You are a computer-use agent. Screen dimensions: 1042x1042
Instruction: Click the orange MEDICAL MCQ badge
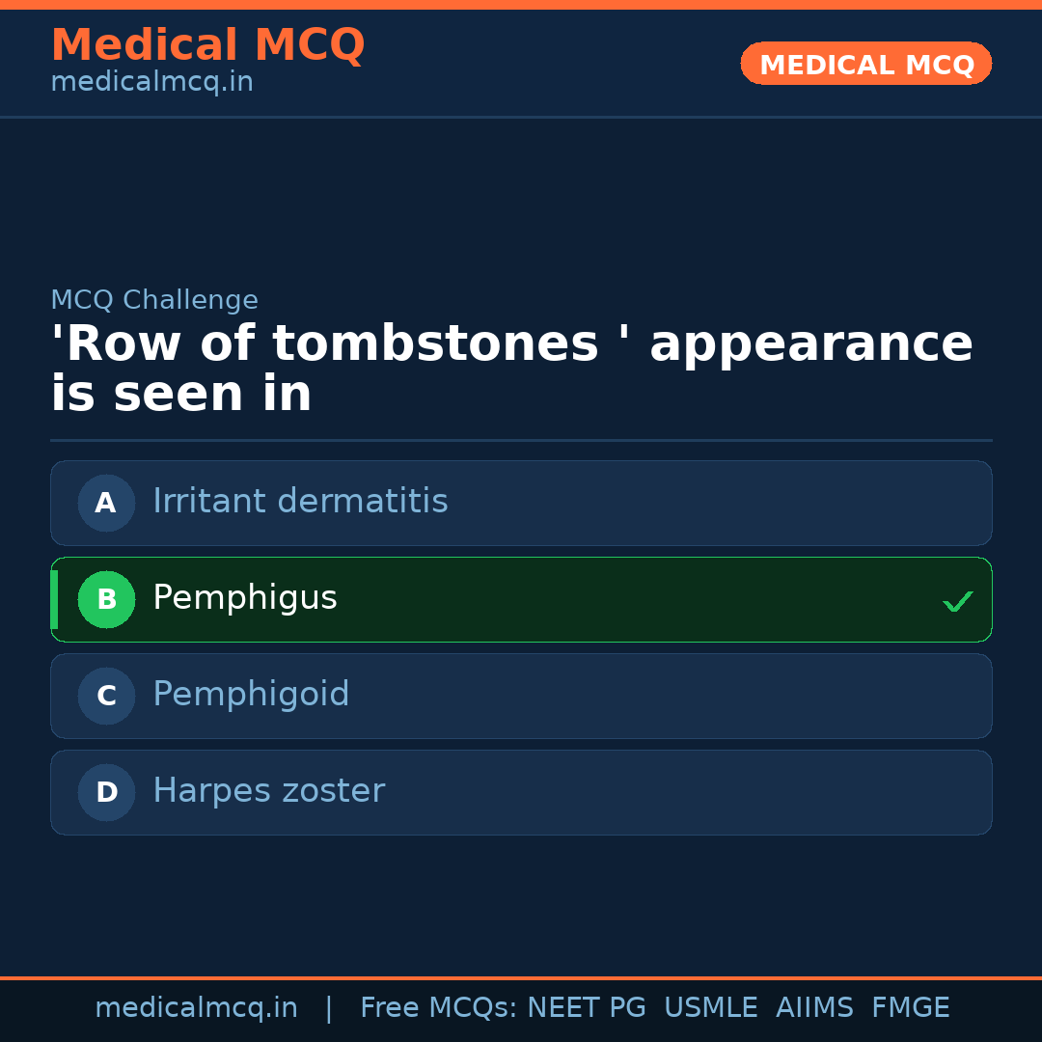(x=865, y=64)
